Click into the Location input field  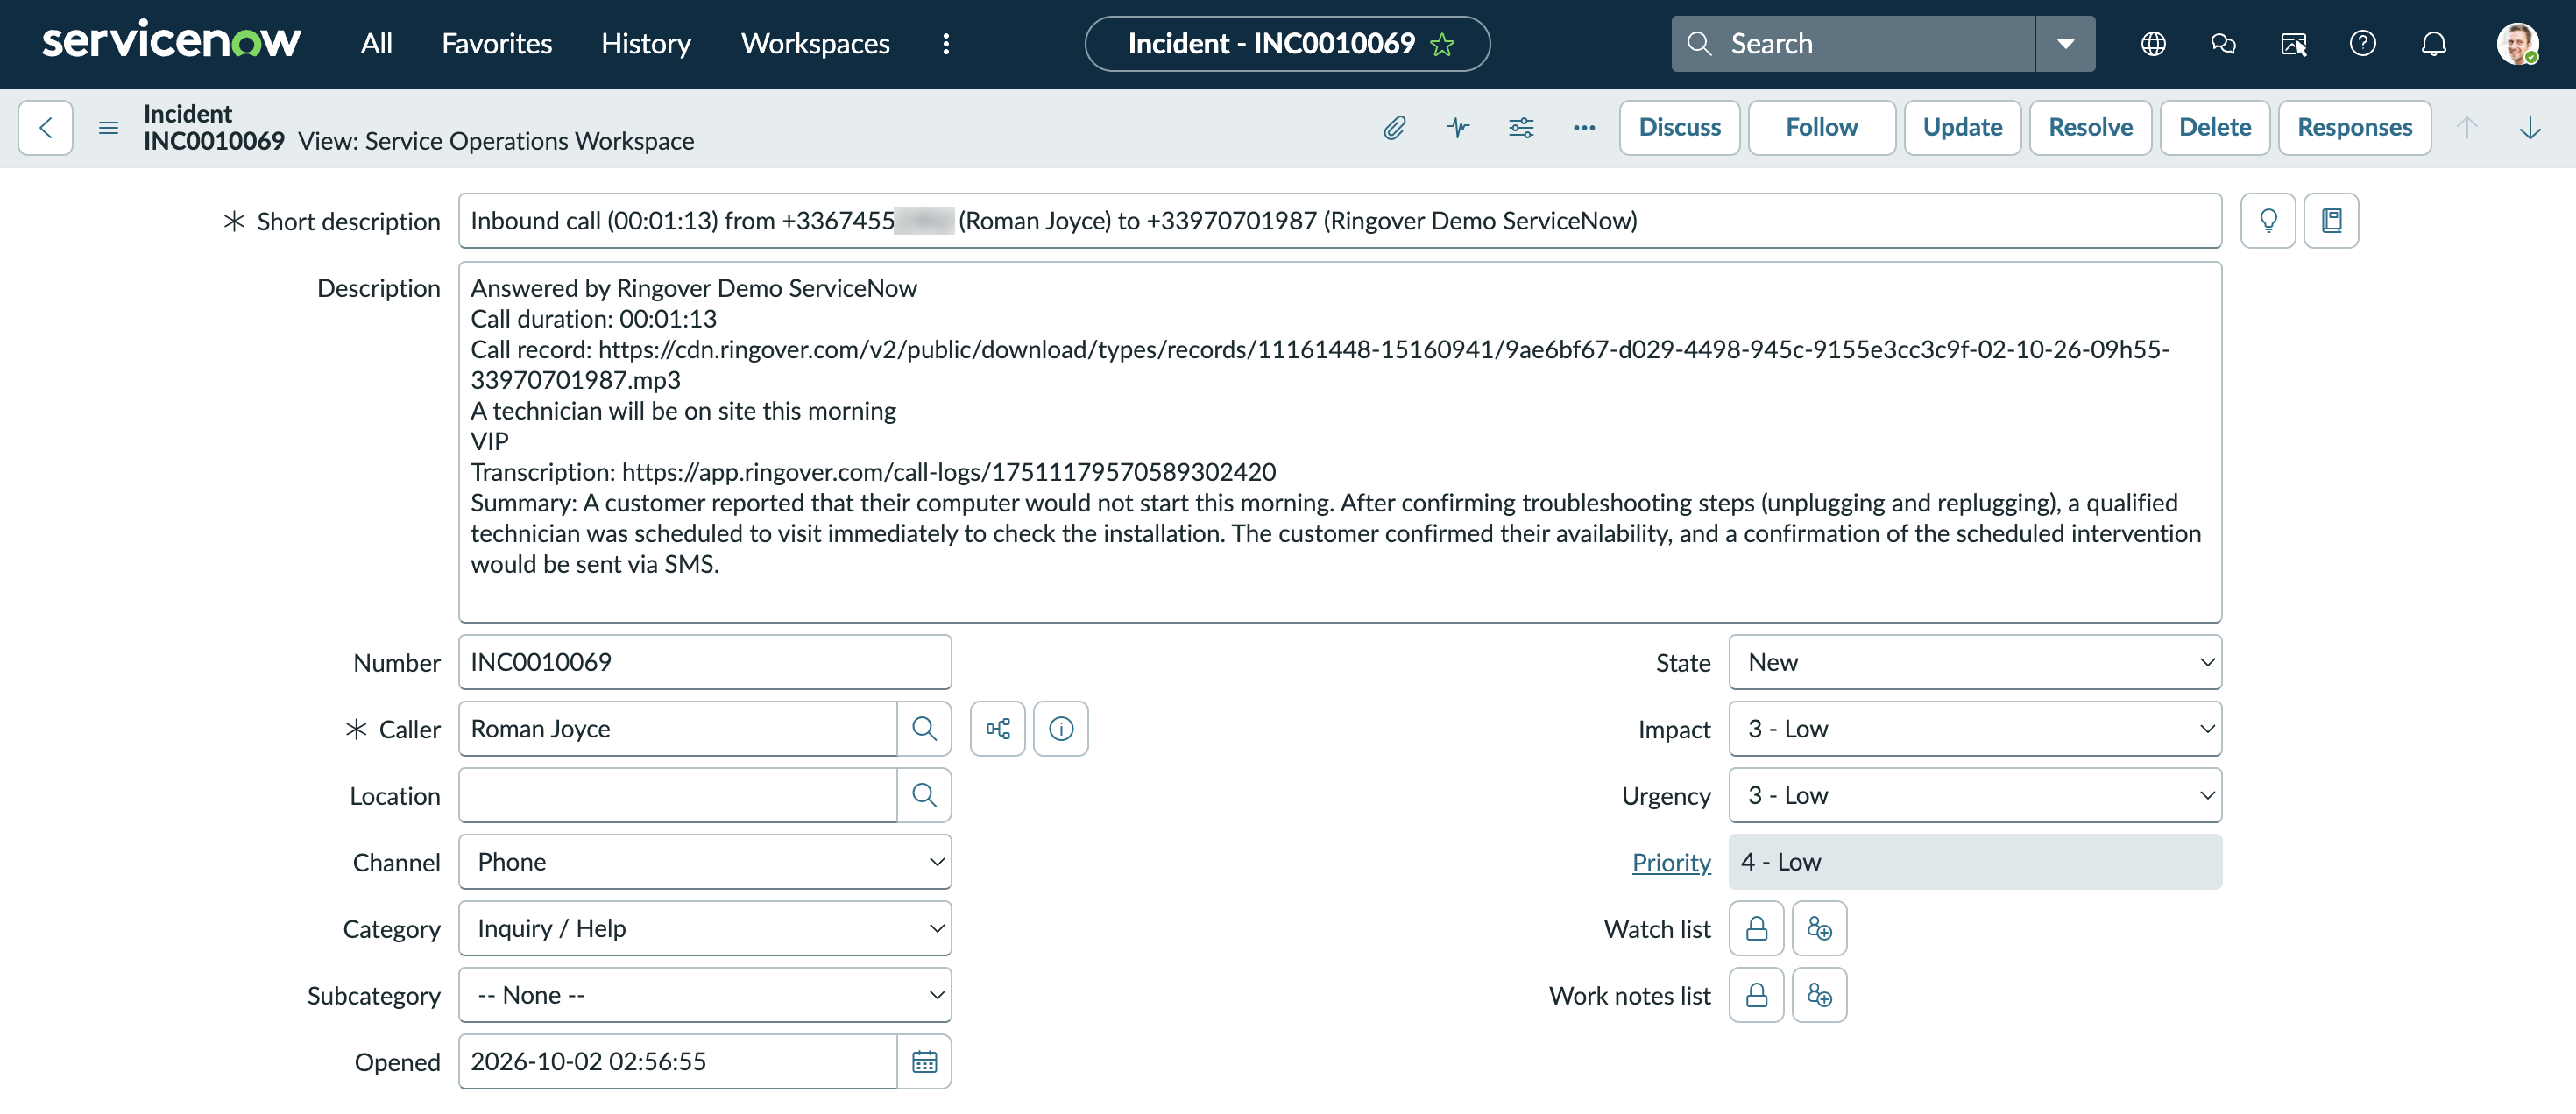click(x=678, y=796)
